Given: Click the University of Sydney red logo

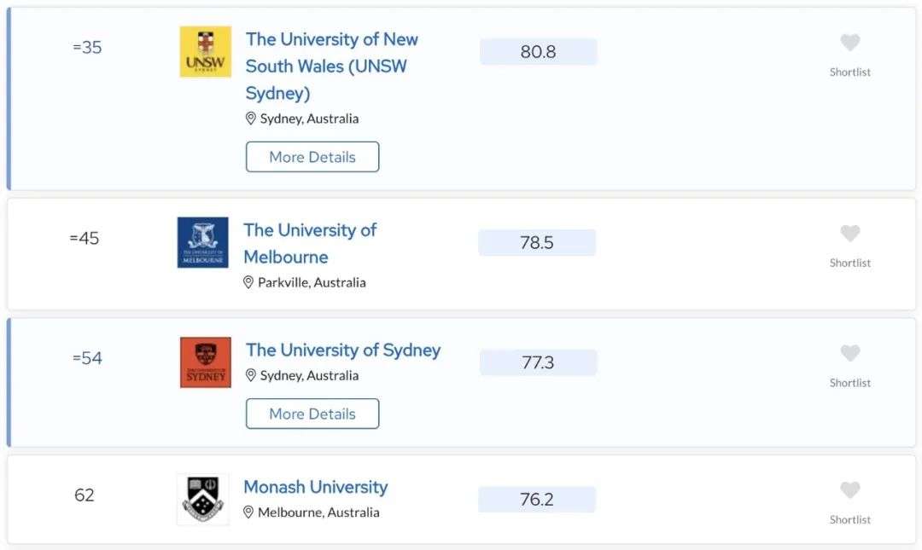Looking at the screenshot, I should (205, 362).
